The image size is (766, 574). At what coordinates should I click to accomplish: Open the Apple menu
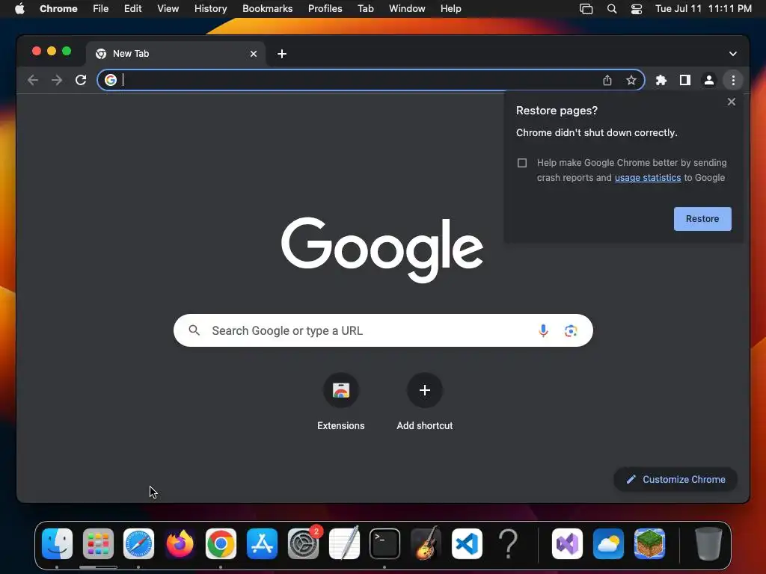19,9
